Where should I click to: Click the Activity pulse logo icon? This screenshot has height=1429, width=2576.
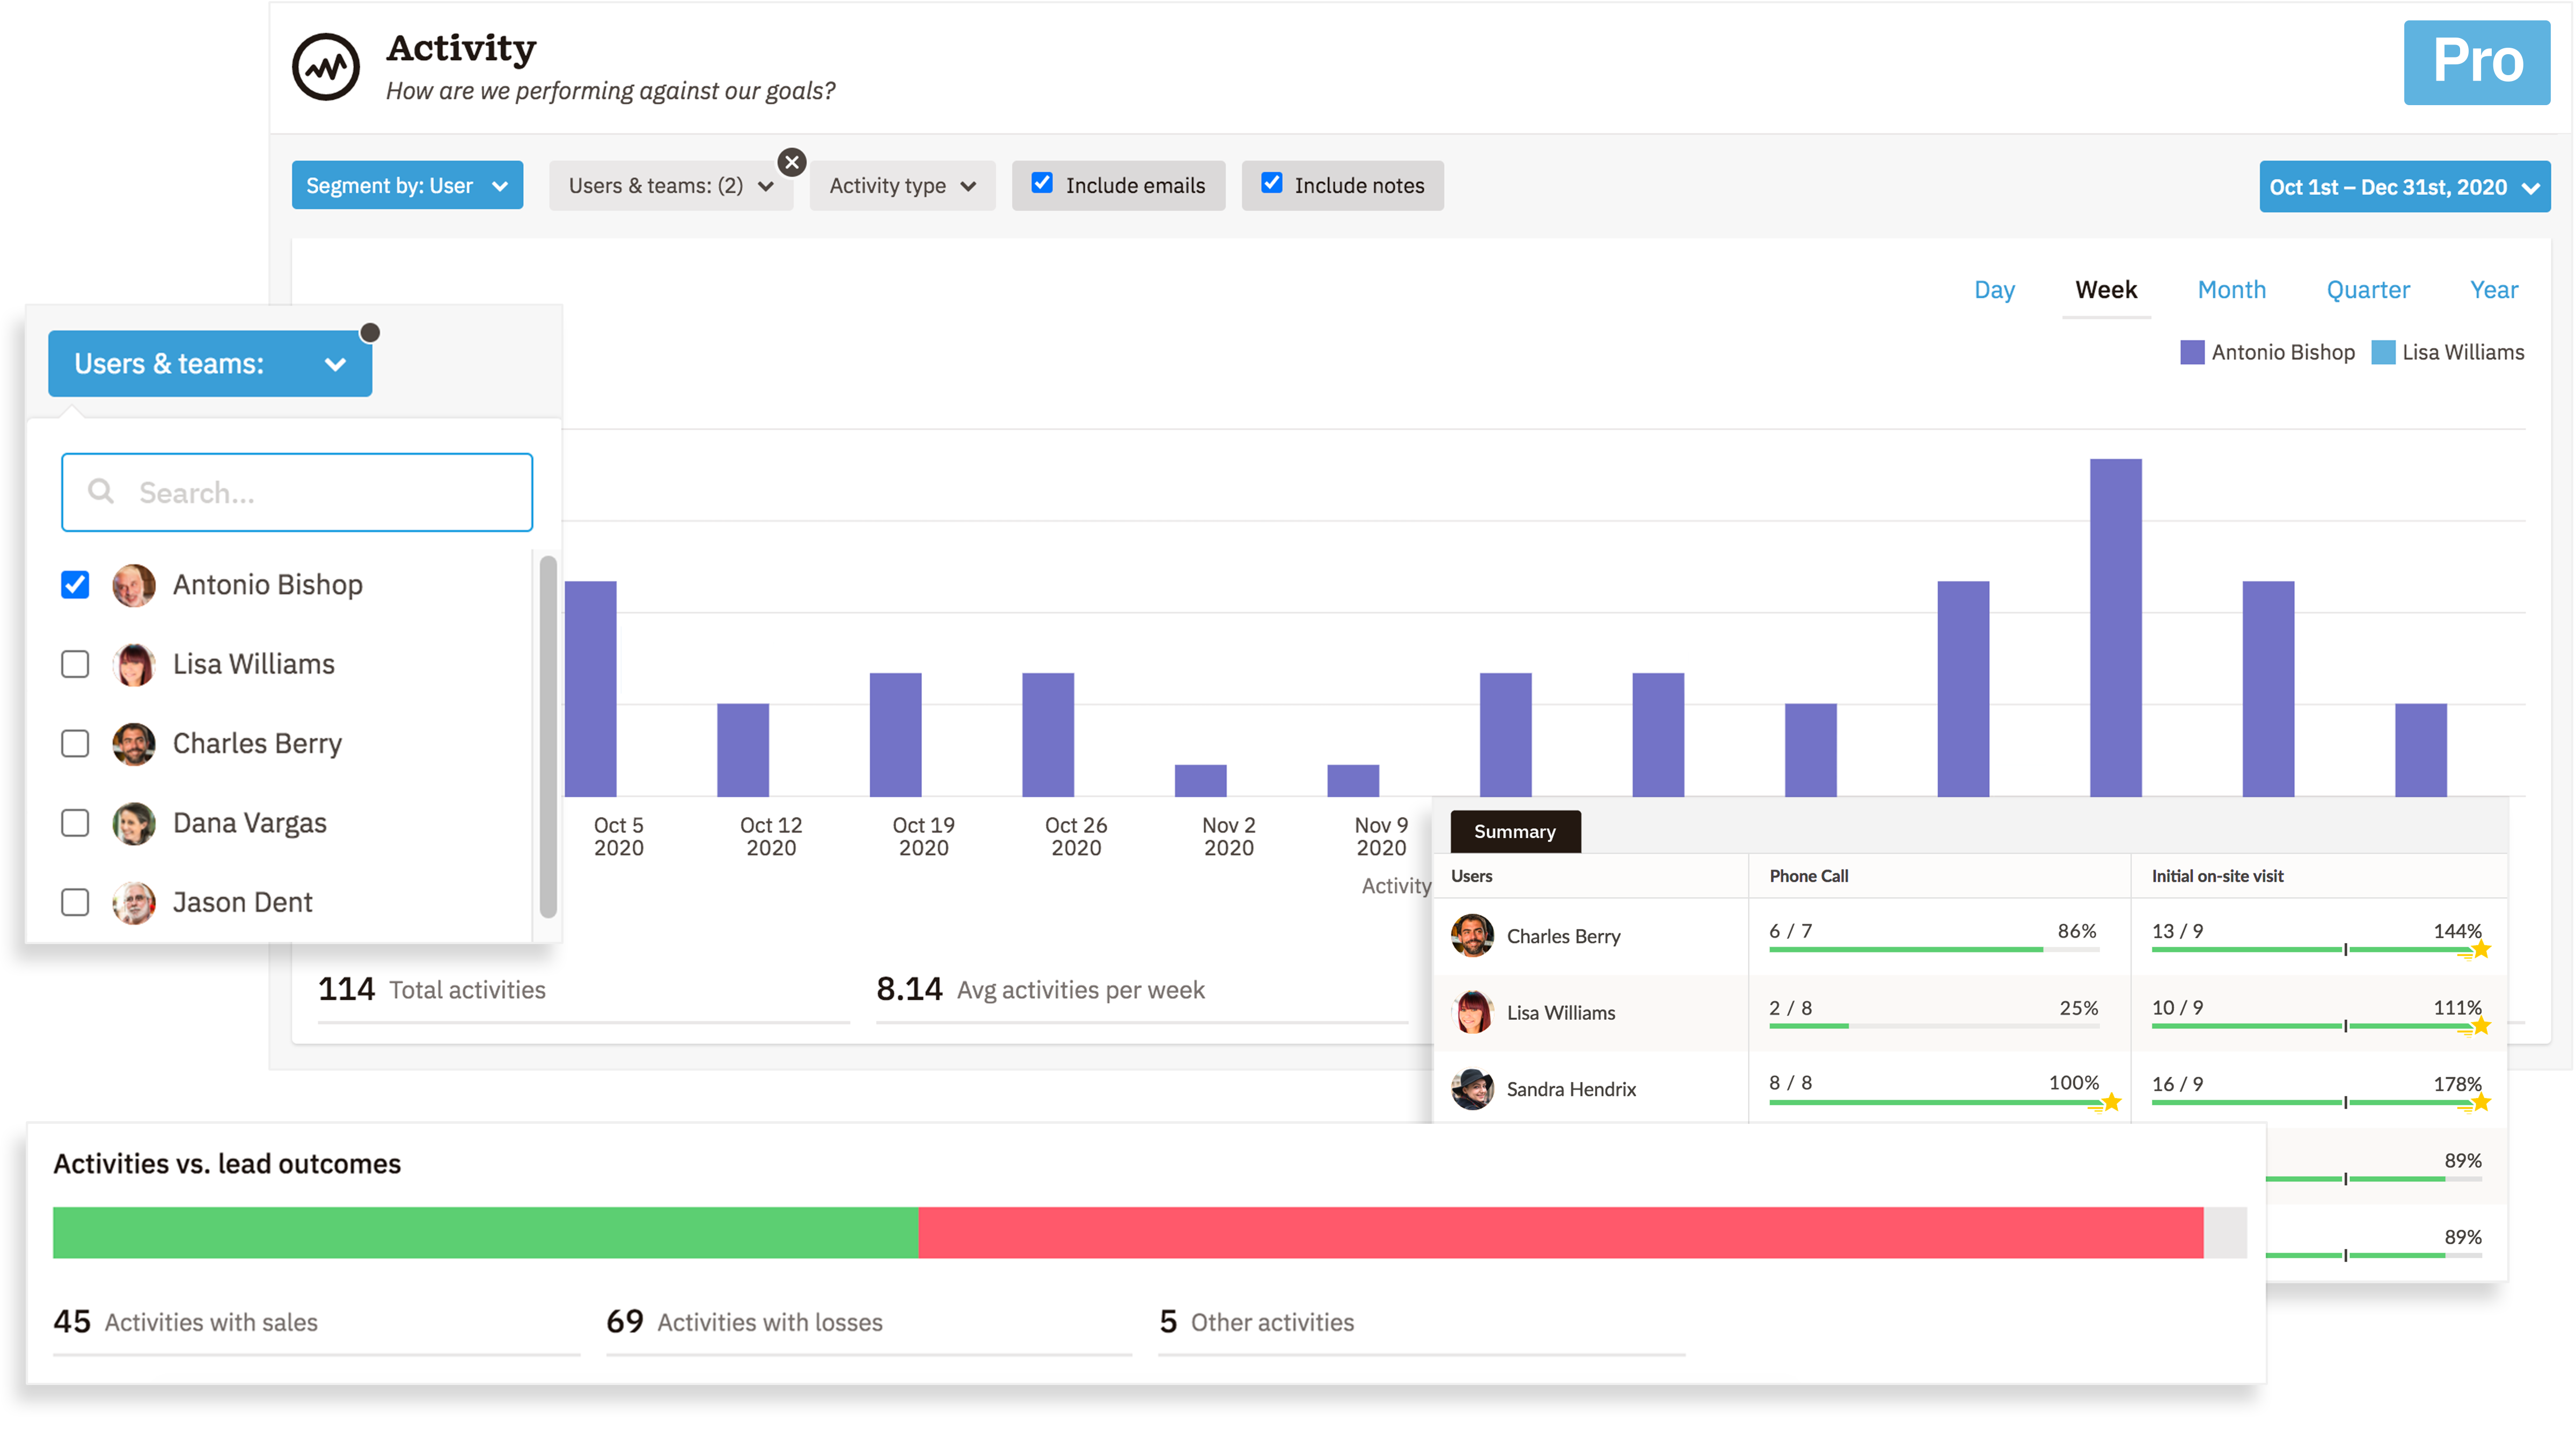click(x=325, y=67)
